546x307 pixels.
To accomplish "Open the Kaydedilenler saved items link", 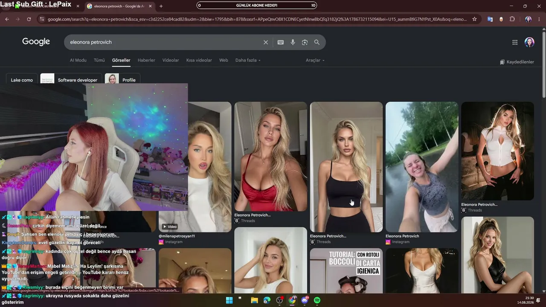I will [x=517, y=62].
